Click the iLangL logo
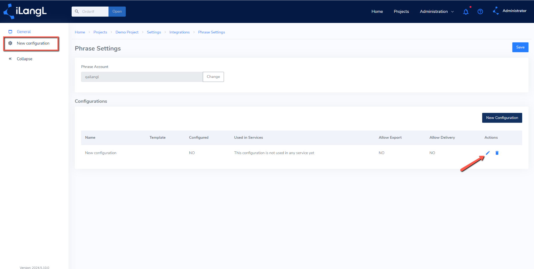Image resolution: width=534 pixels, height=269 pixels. click(x=25, y=11)
